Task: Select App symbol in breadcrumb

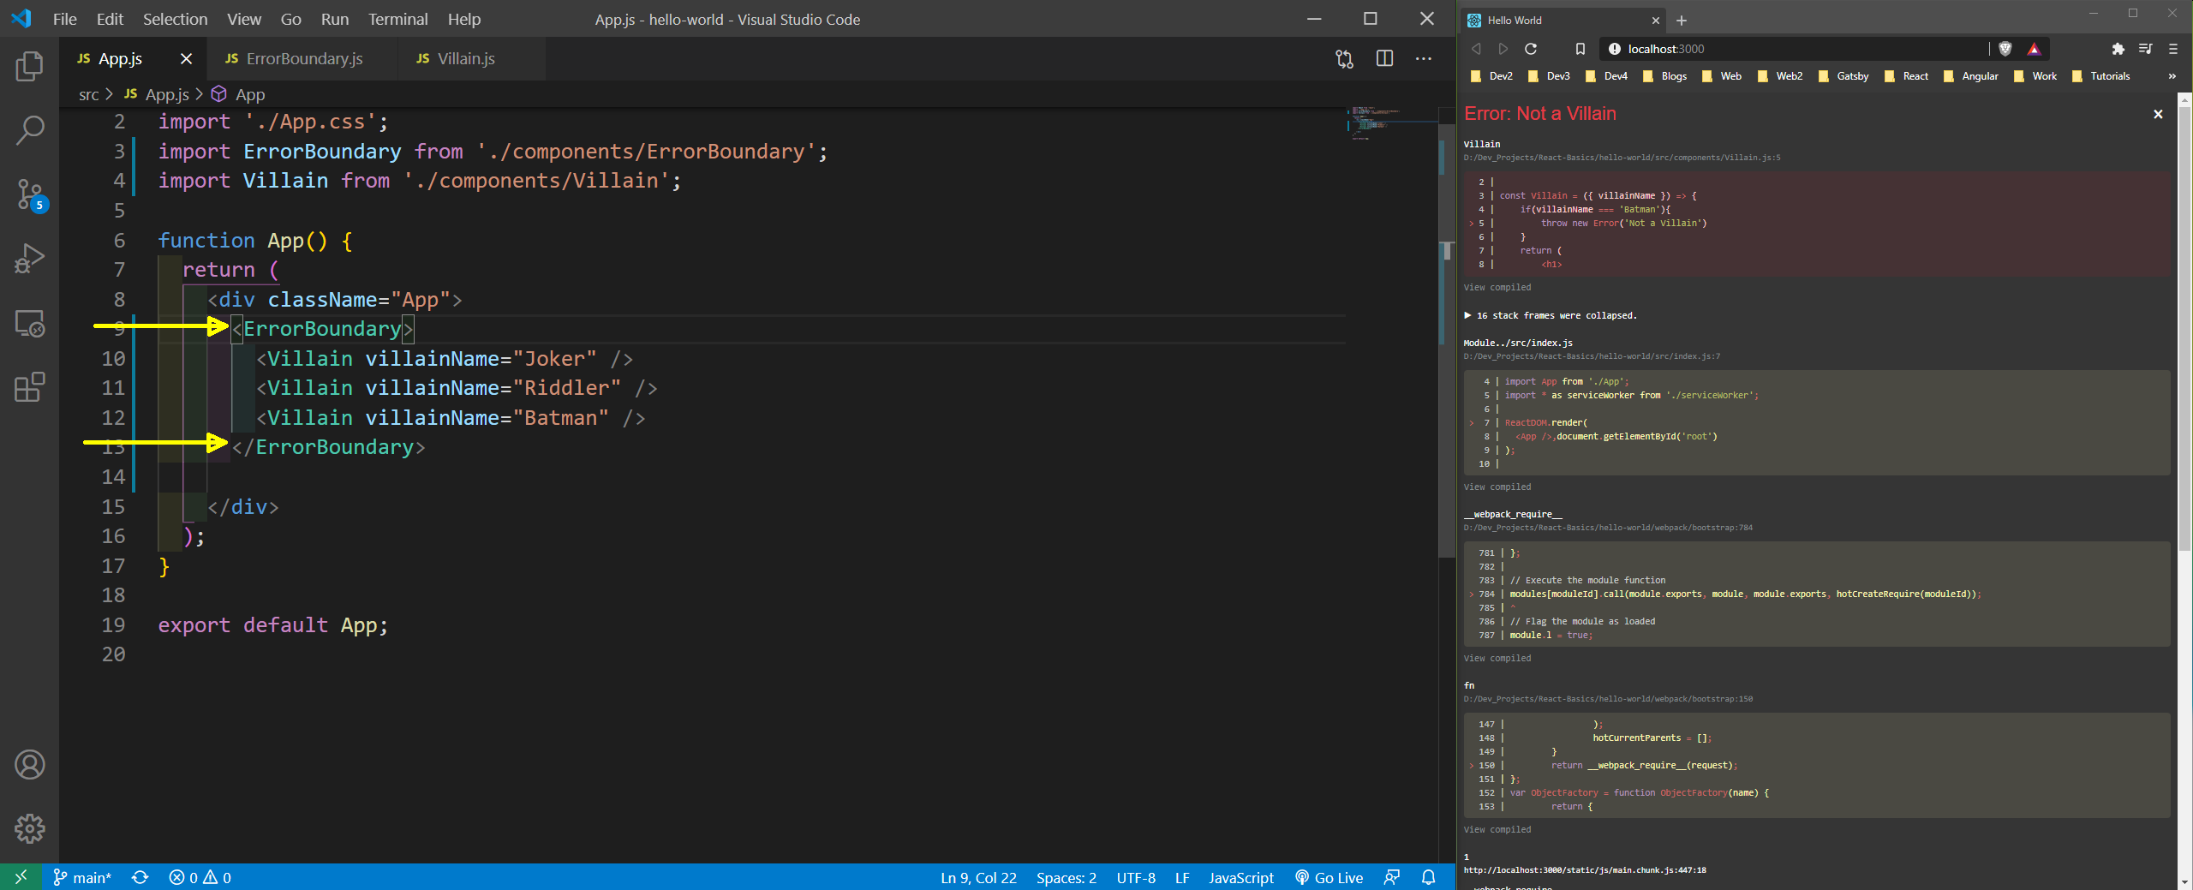Action: coord(238,94)
